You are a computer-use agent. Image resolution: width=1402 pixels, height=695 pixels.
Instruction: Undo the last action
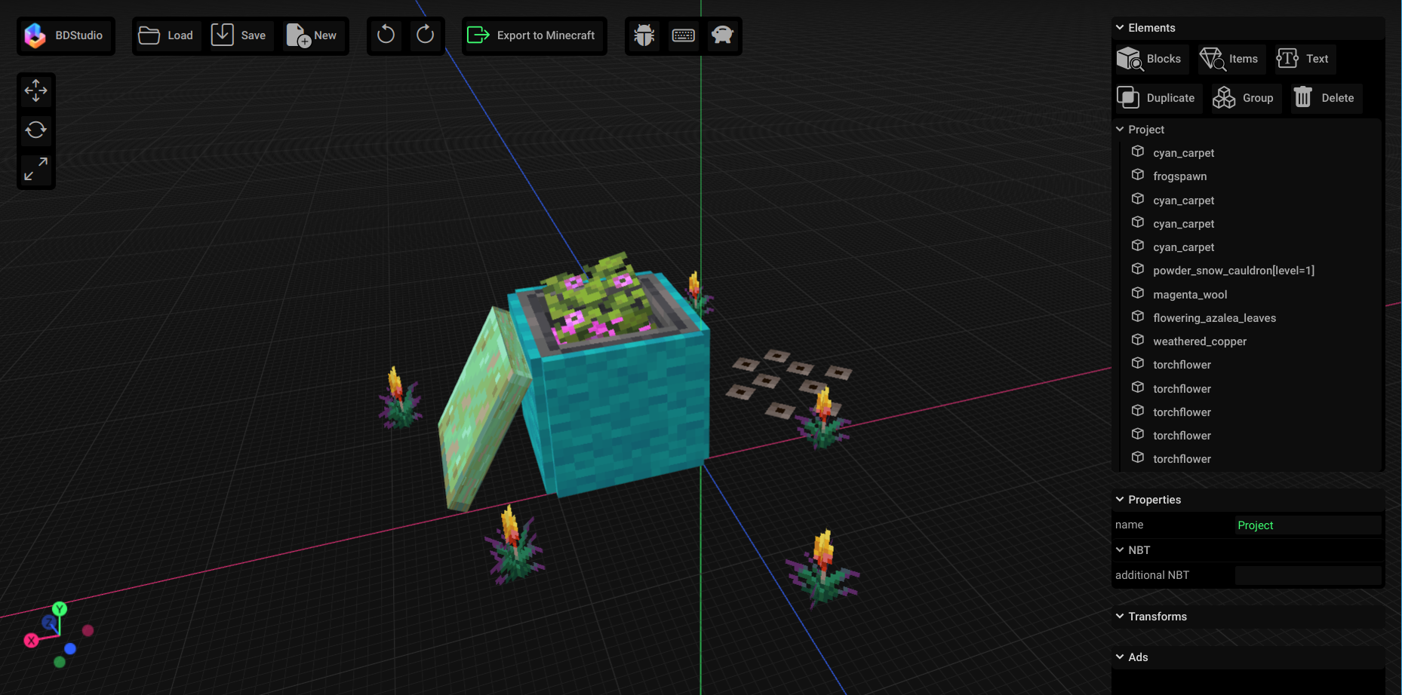(386, 35)
